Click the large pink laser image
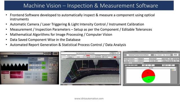 click(x=17, y=75)
